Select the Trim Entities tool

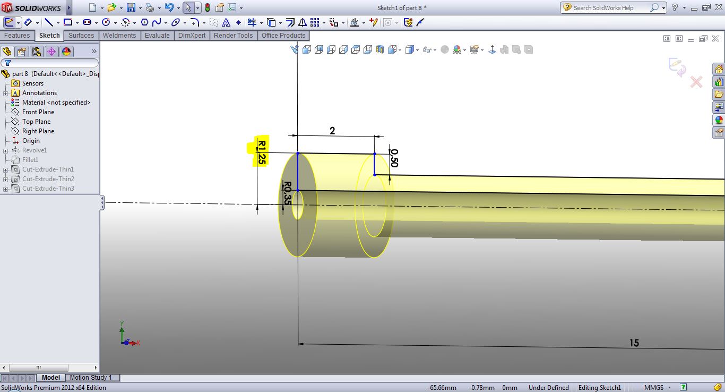pos(252,22)
